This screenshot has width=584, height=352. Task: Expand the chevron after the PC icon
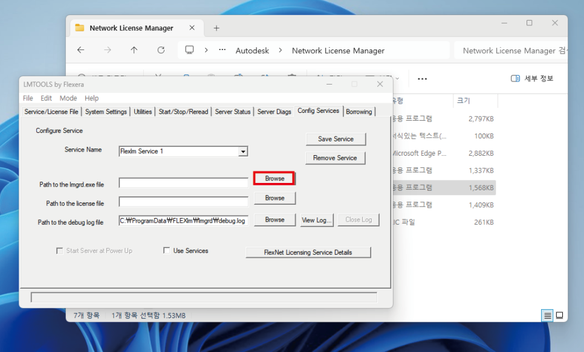pos(206,50)
